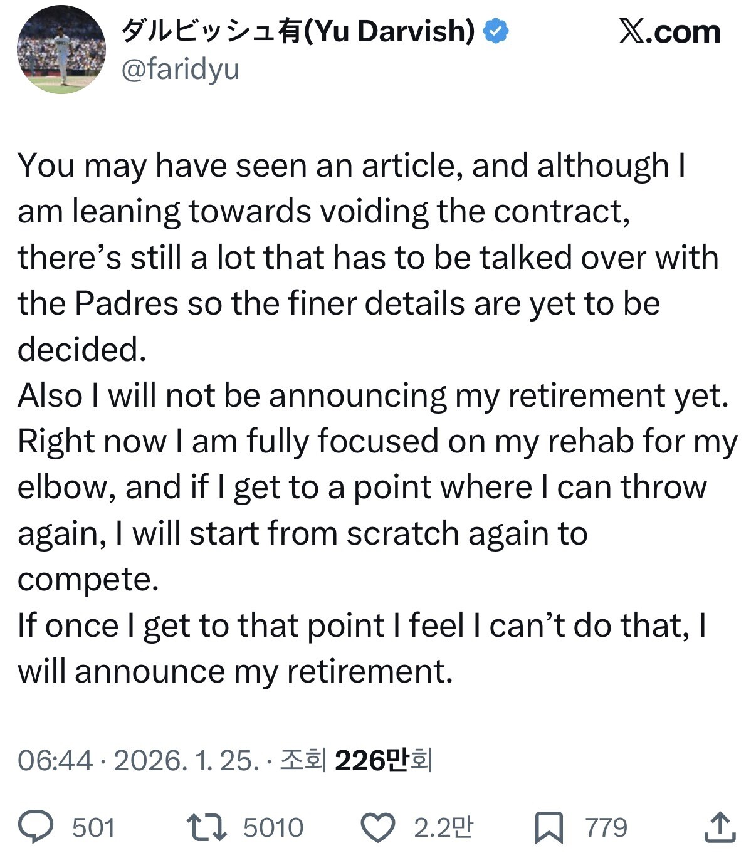Click the sentence about announcing retirement
The height and width of the screenshot is (863, 756).
coord(373,395)
